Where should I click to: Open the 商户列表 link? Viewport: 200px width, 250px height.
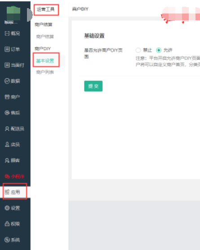coord(45,72)
